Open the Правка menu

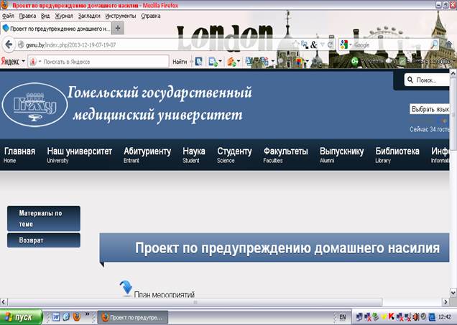[x=27, y=16]
